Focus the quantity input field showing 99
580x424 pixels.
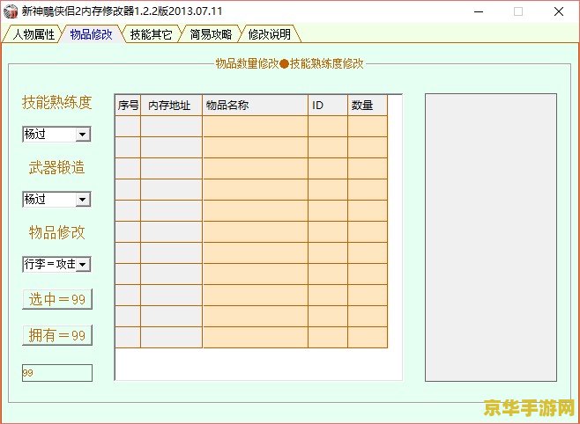pos(57,373)
